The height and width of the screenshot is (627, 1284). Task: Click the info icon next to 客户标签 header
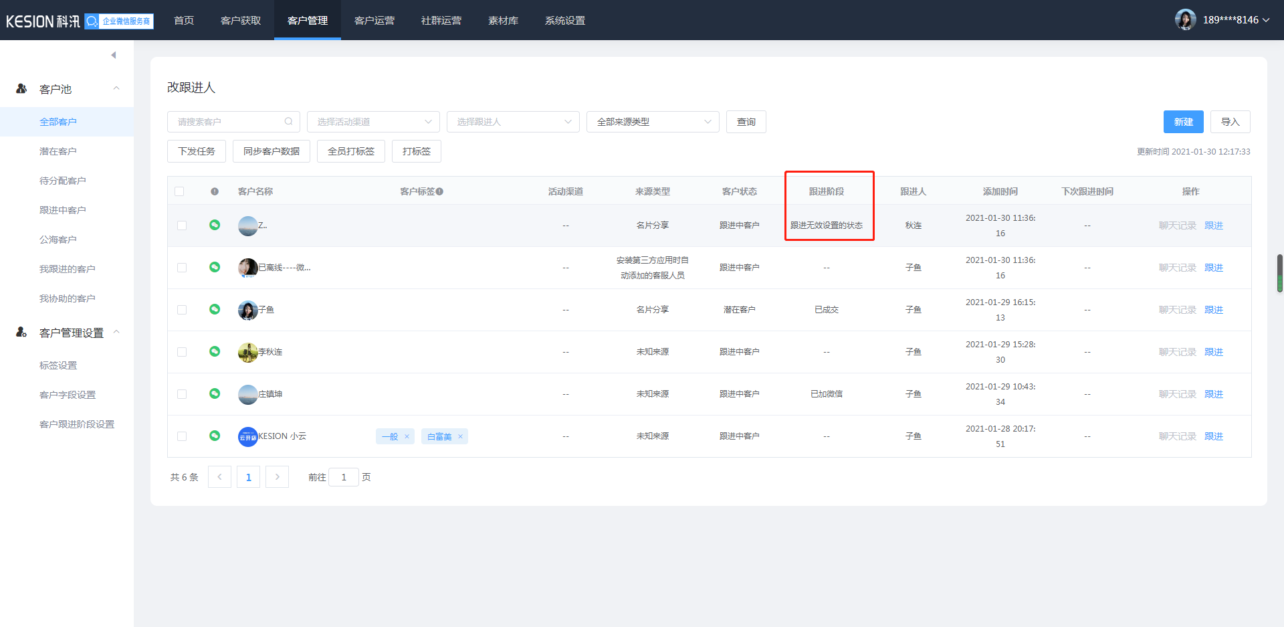coord(439,192)
